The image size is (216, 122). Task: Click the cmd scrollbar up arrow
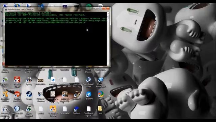(x=108, y=14)
